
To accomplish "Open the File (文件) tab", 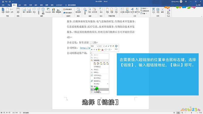I will (3, 5).
